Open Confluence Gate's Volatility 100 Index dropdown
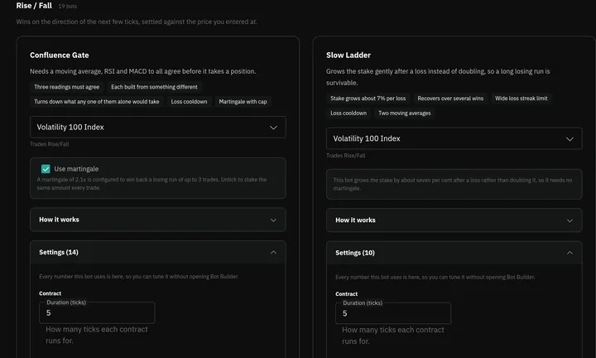596x358 pixels. (x=158, y=127)
